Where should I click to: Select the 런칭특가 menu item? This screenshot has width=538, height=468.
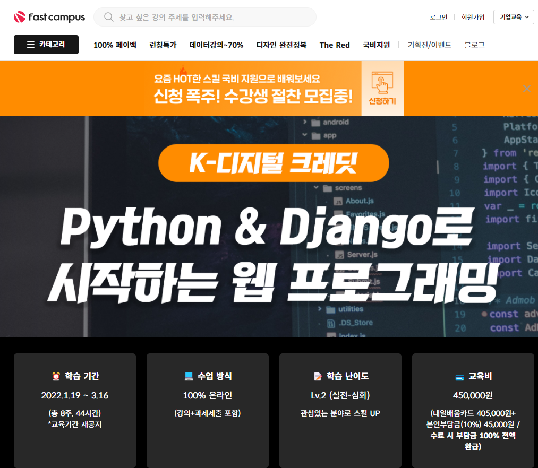[x=163, y=45]
